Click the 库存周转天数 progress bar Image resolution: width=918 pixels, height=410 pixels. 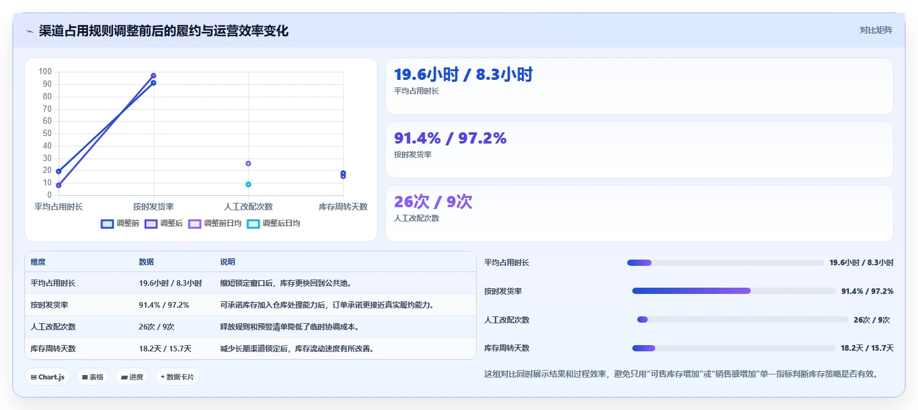pos(733,348)
